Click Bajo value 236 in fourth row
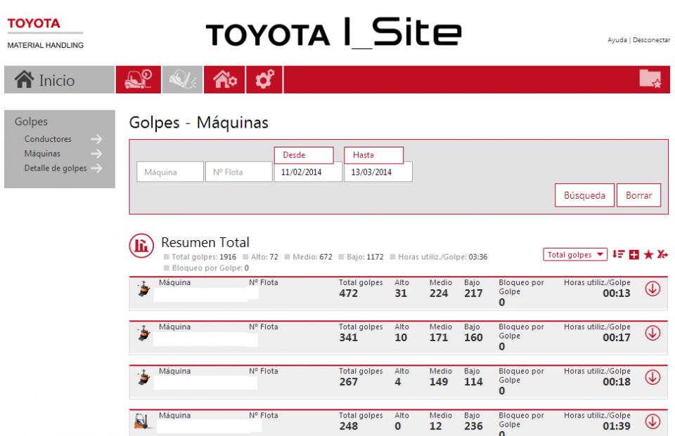 [x=473, y=426]
